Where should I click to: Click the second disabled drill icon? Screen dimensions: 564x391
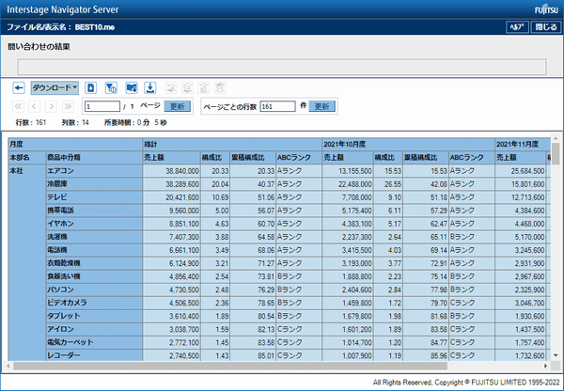pos(187,87)
